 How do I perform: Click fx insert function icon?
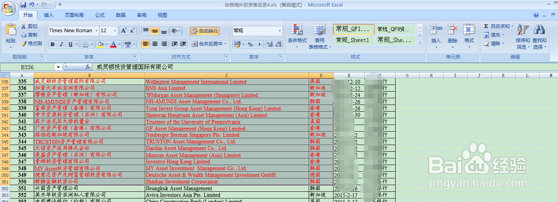tap(88, 67)
